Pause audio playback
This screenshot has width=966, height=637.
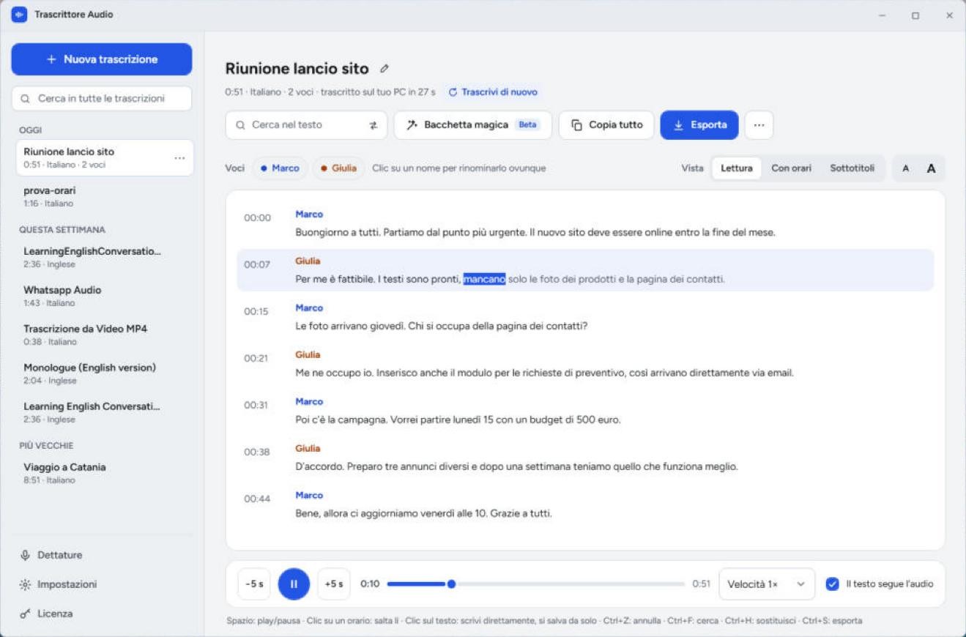tap(294, 584)
